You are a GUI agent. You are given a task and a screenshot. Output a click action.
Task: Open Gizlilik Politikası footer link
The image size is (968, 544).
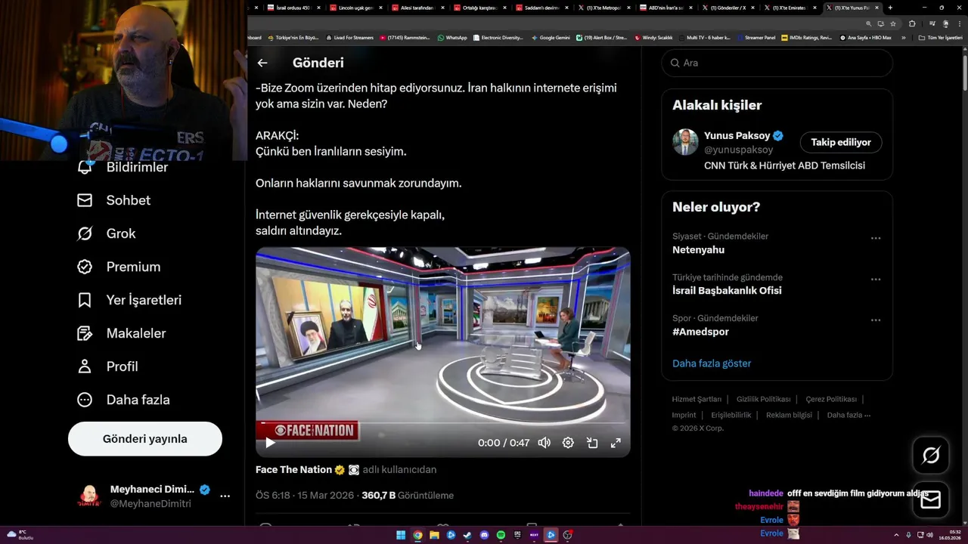point(763,399)
